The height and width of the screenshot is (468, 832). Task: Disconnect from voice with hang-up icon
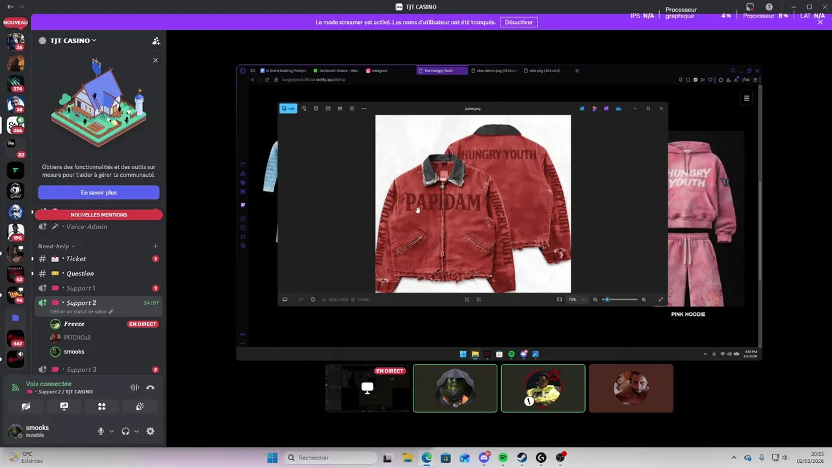(150, 387)
